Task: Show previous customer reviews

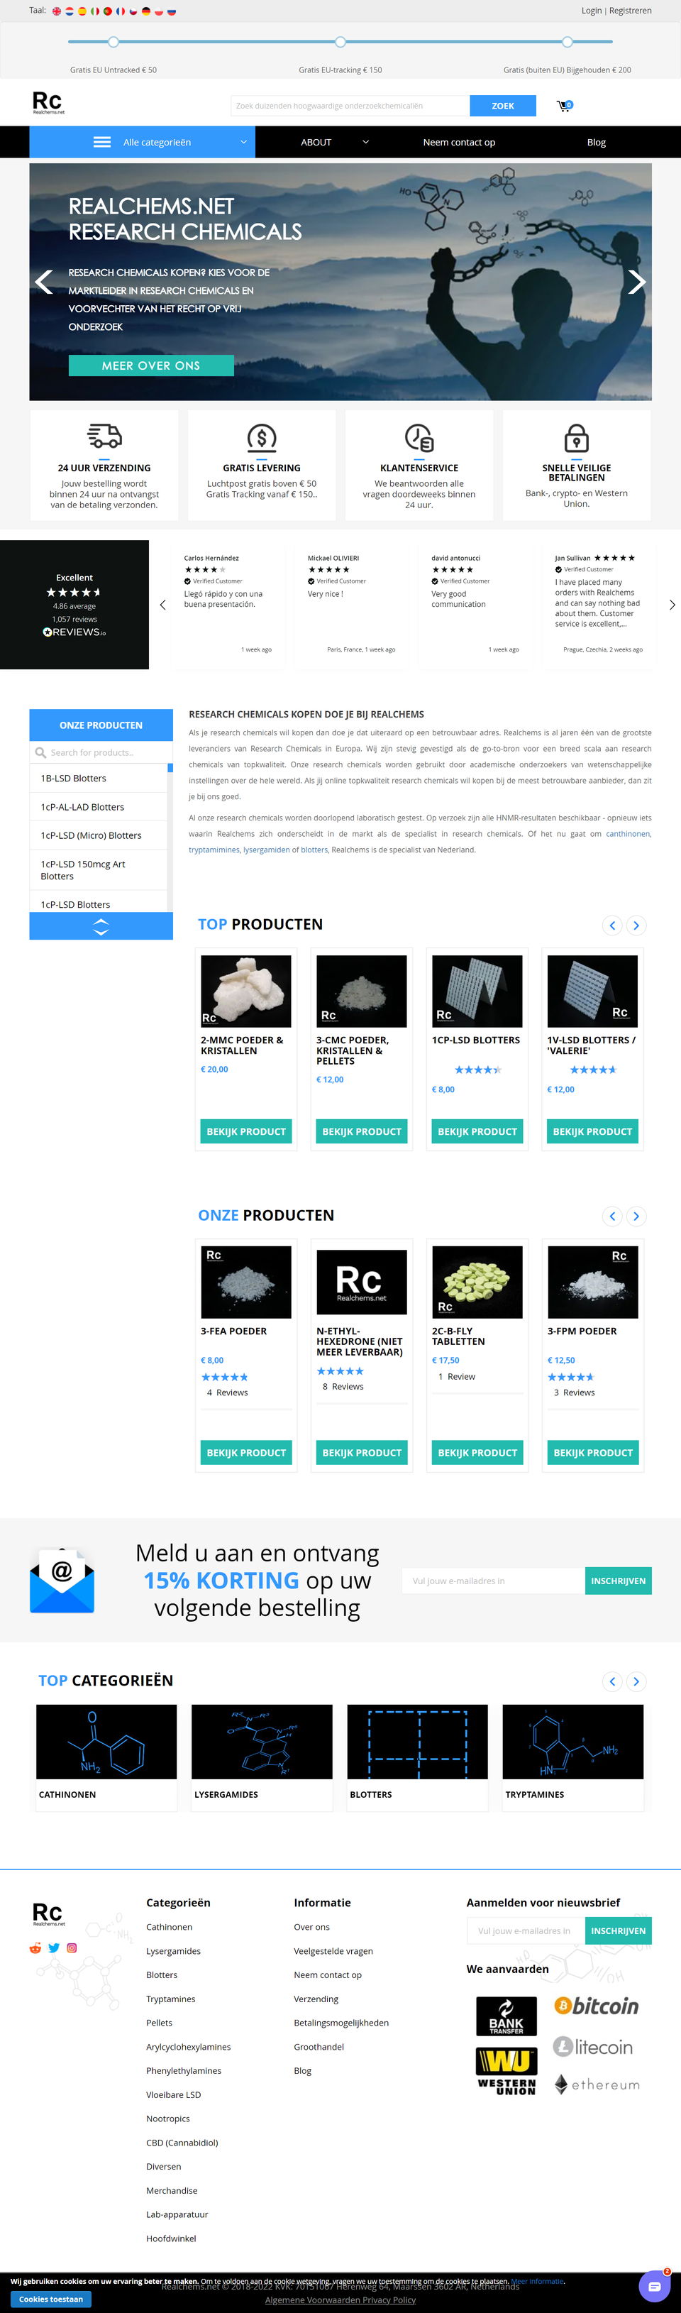Action: pyautogui.click(x=162, y=605)
